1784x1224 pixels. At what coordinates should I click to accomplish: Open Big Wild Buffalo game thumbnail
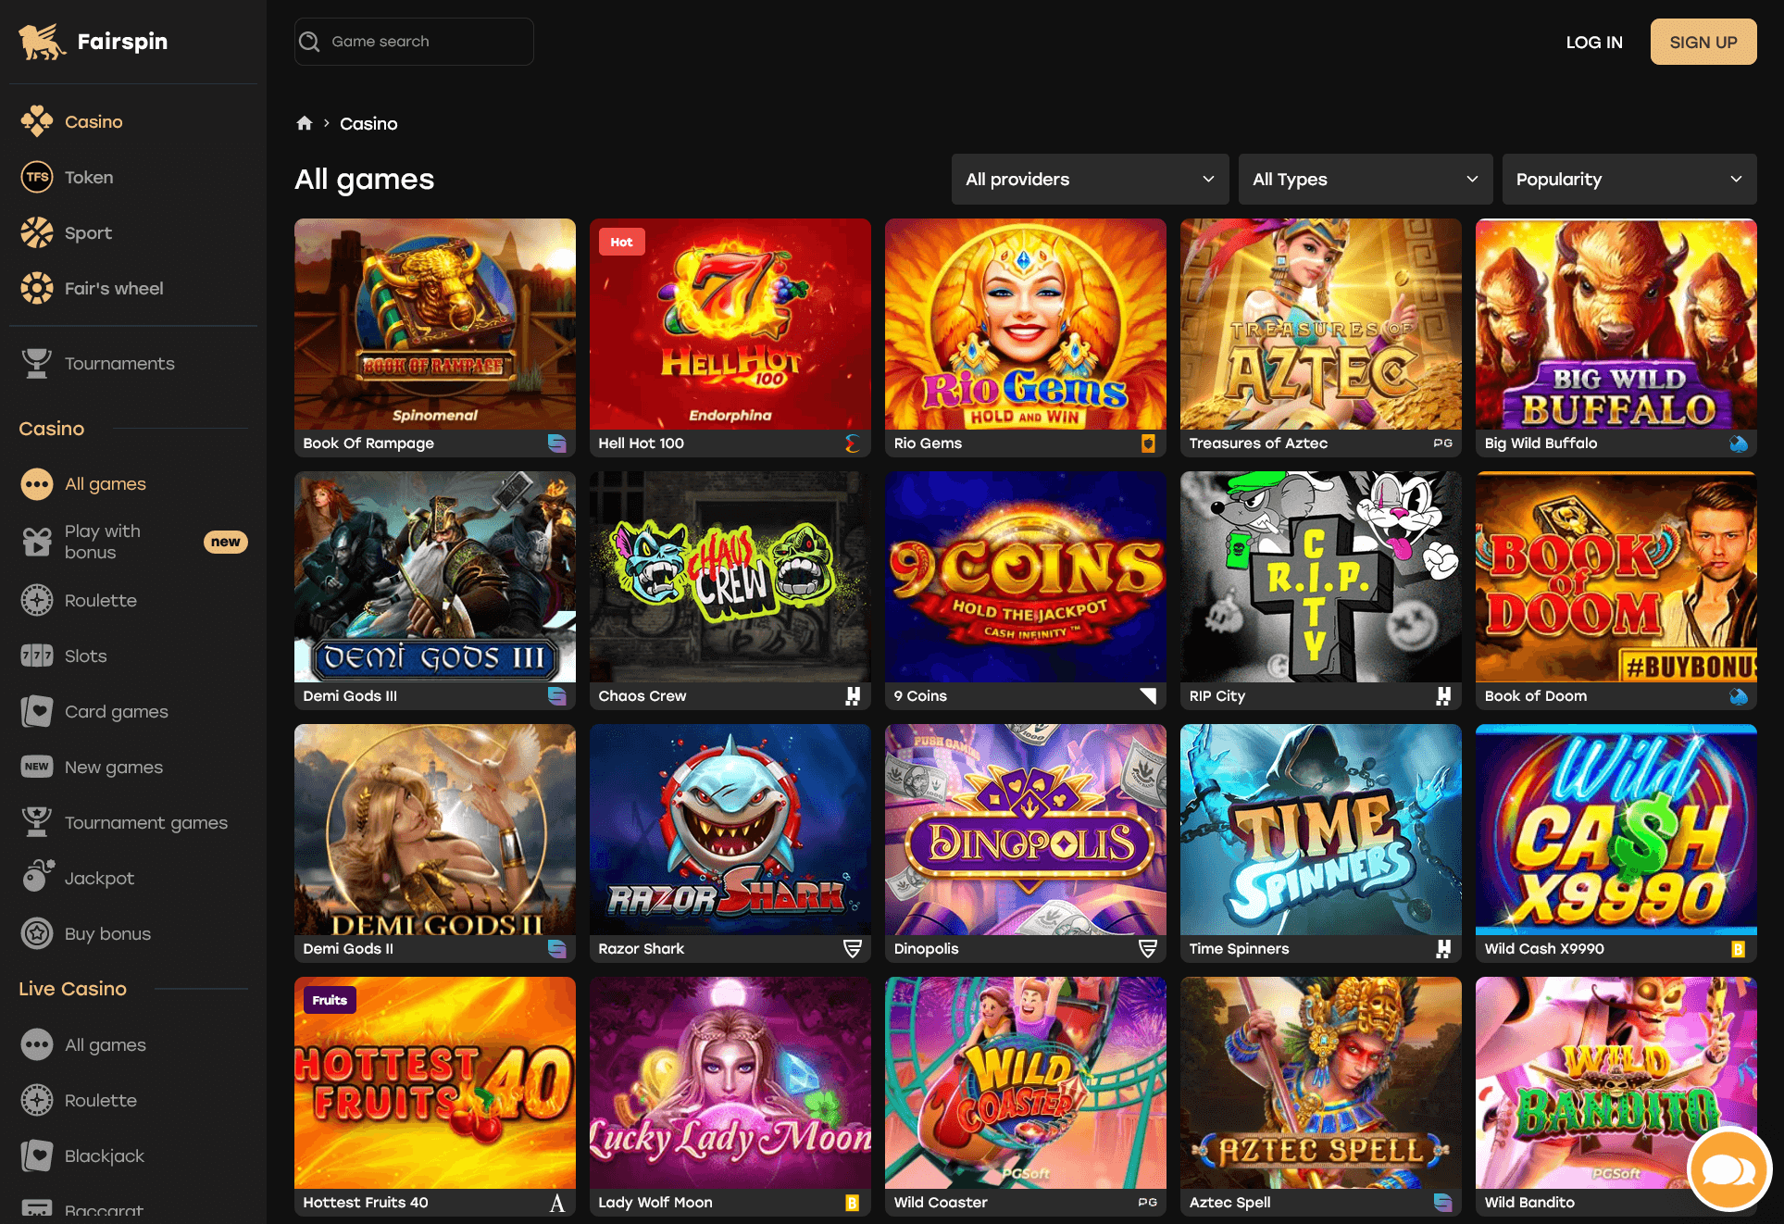coord(1616,324)
